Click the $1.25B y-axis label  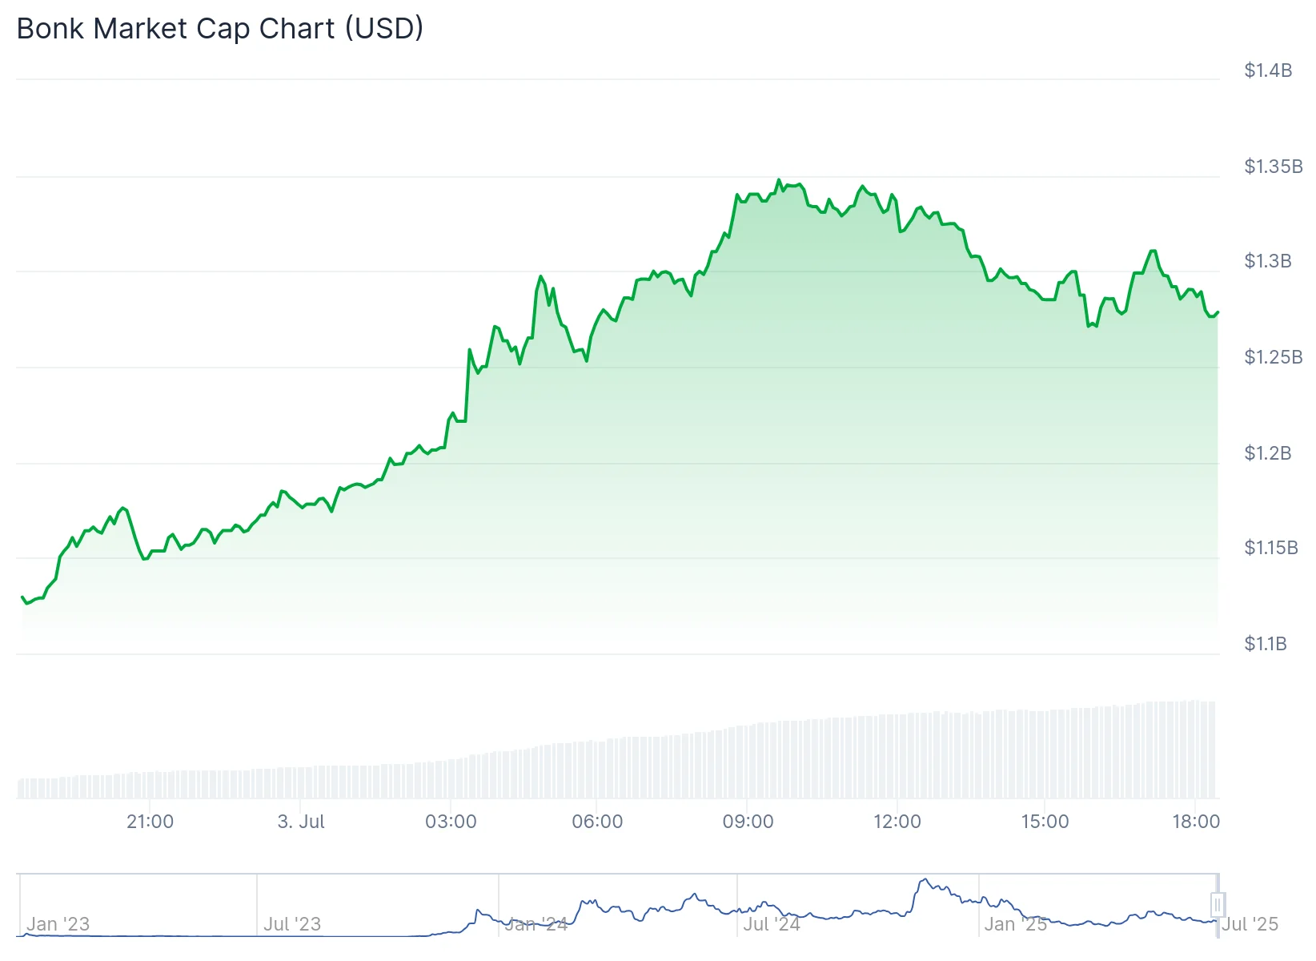click(x=1273, y=357)
